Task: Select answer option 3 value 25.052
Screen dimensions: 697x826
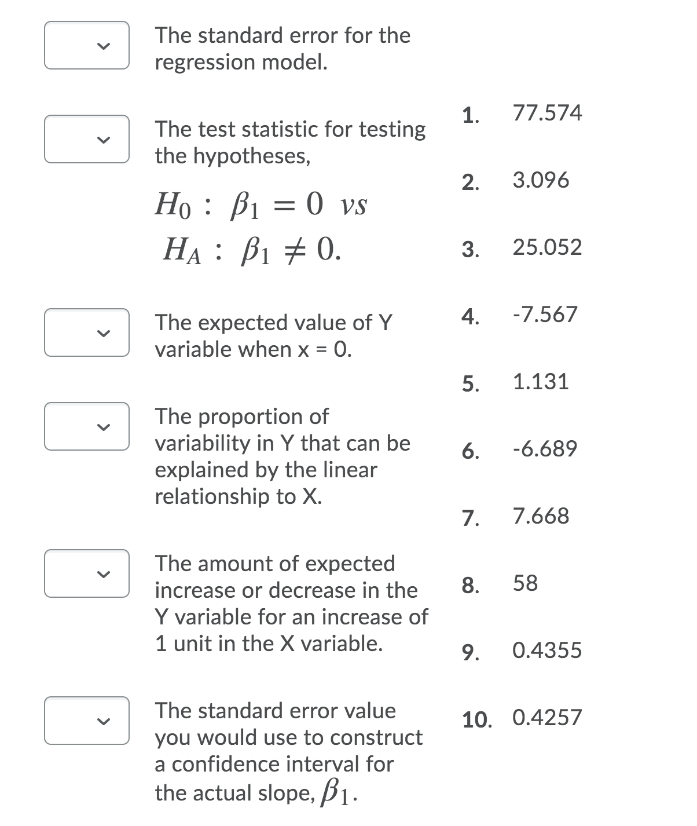Action: point(547,247)
